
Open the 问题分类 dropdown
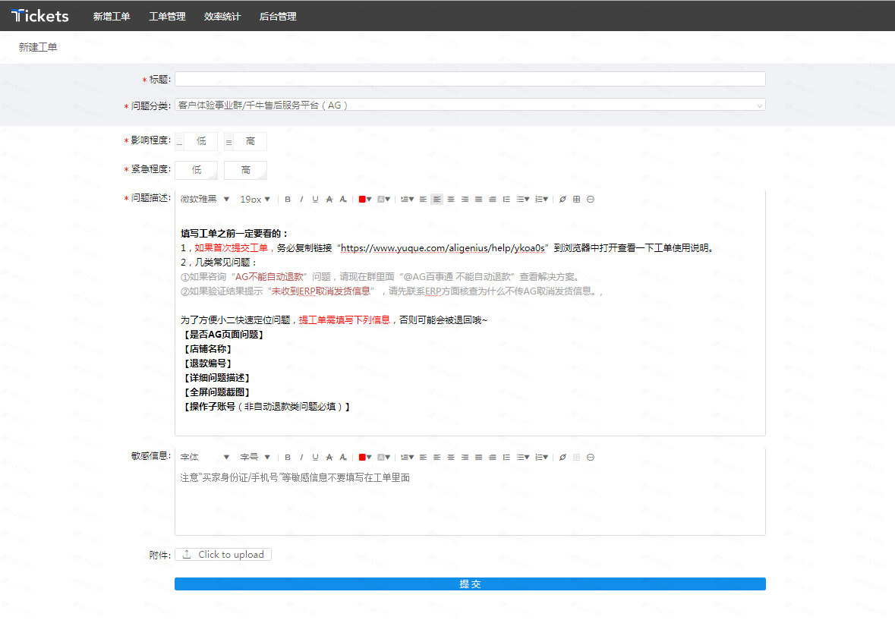(470, 105)
